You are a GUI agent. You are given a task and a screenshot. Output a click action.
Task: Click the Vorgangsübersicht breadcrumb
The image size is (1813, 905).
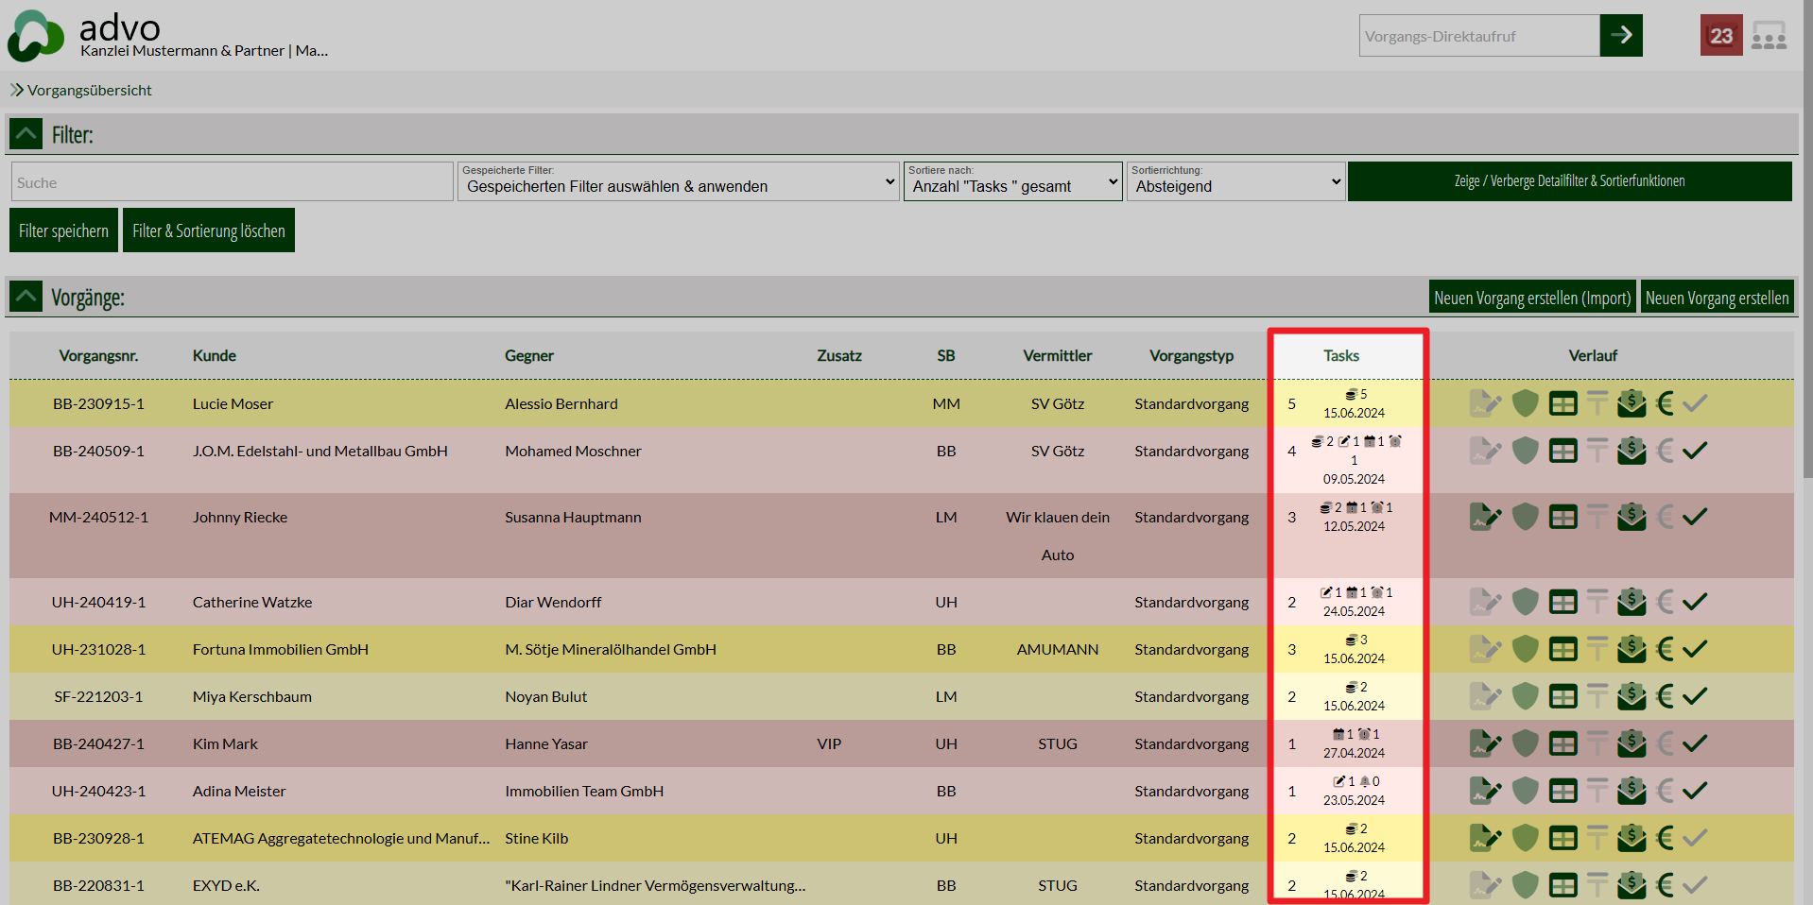point(89,90)
